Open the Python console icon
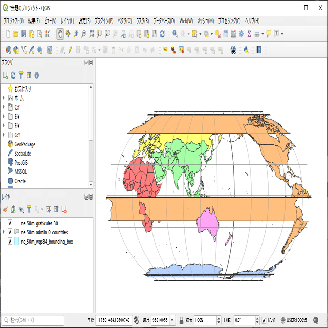This screenshot has height=328, width=328. (246, 50)
